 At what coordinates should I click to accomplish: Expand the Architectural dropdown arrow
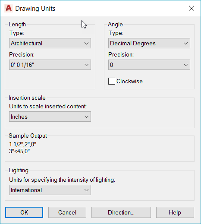[x=86, y=43]
